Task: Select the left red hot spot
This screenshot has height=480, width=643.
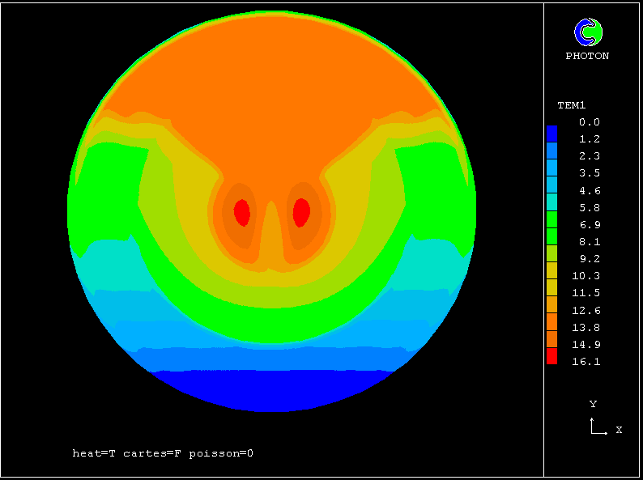Action: point(241,212)
